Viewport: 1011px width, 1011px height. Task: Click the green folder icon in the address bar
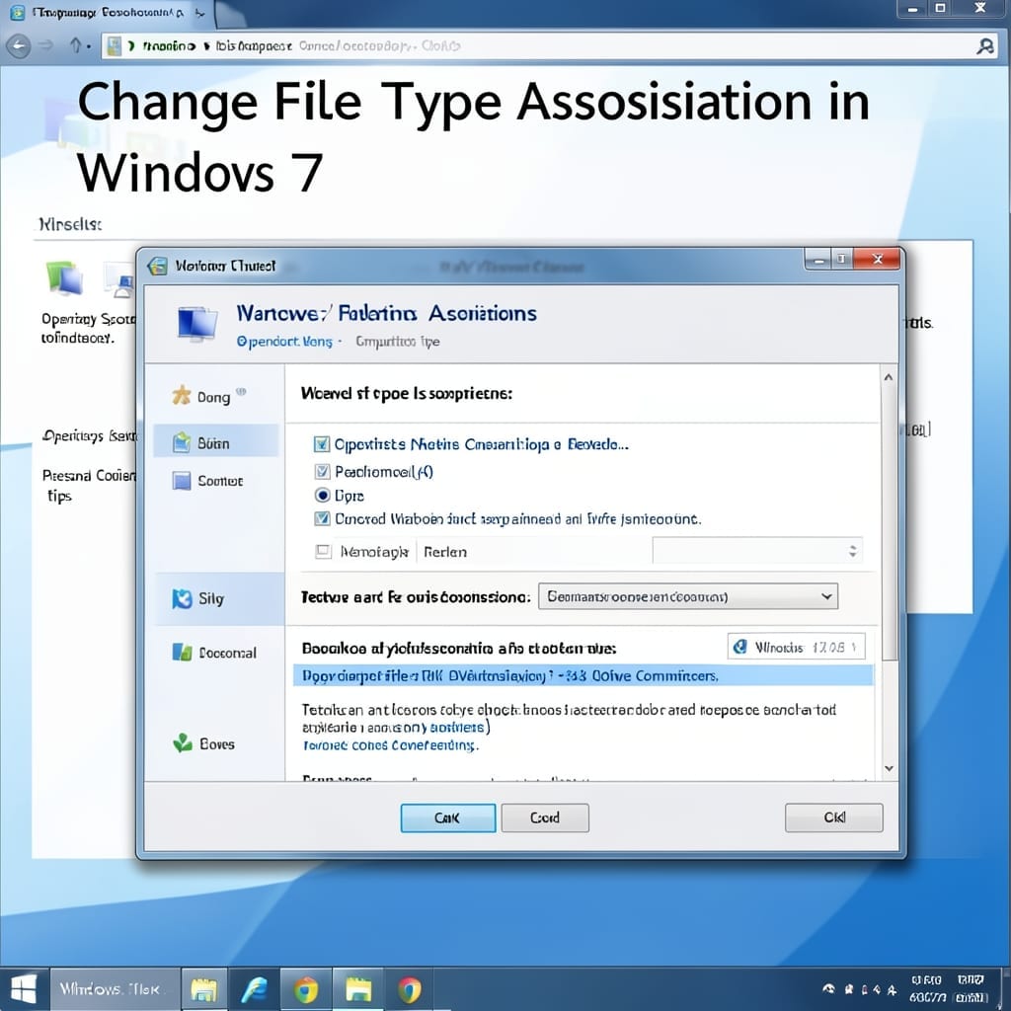point(115,45)
